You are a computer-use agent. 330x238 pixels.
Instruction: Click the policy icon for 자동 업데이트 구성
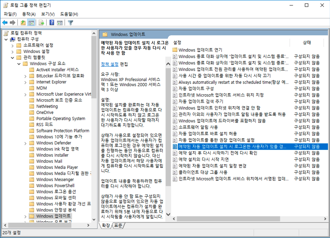175,88
